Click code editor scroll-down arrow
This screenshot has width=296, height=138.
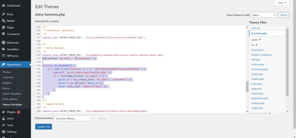coord(247,111)
